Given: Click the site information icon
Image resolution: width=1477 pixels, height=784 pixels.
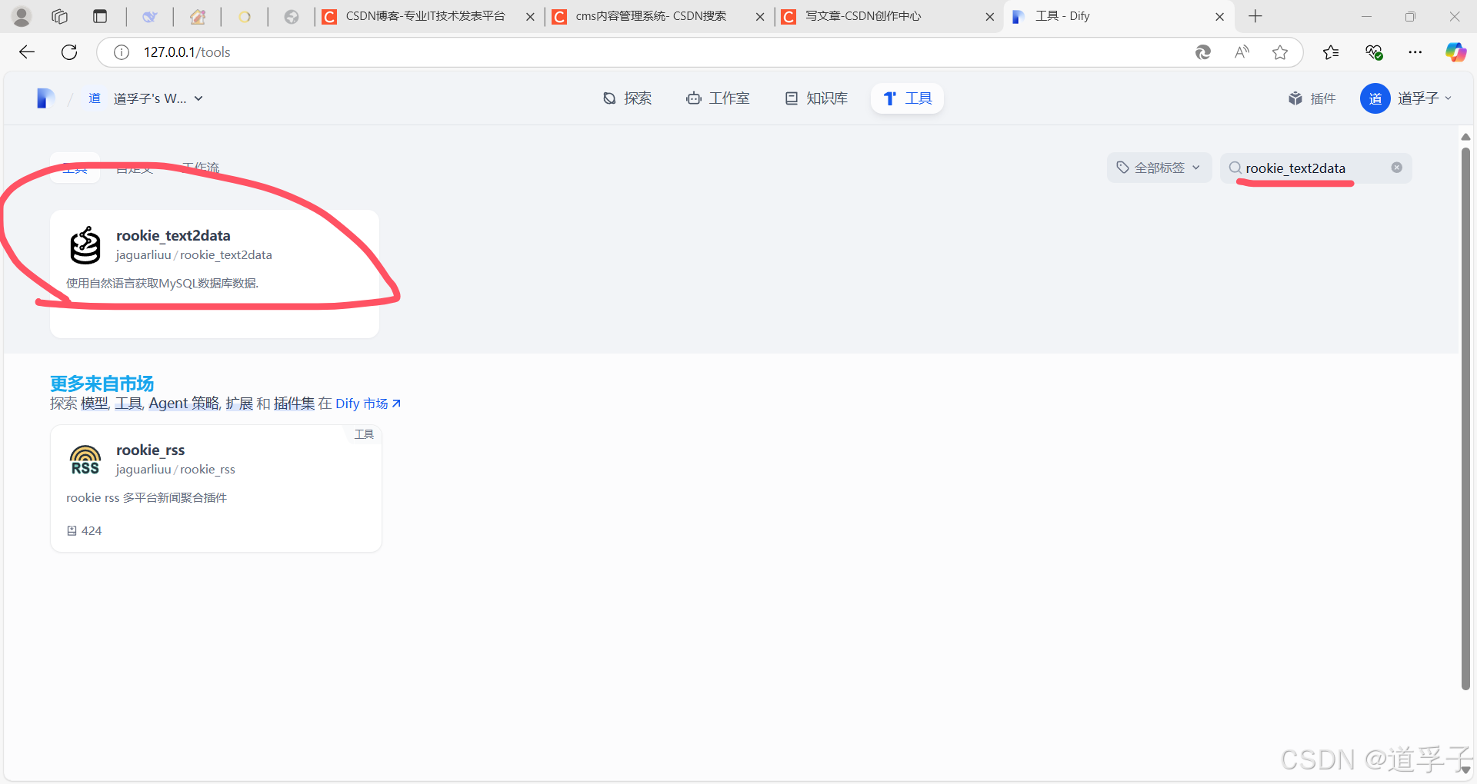Looking at the screenshot, I should point(122,52).
